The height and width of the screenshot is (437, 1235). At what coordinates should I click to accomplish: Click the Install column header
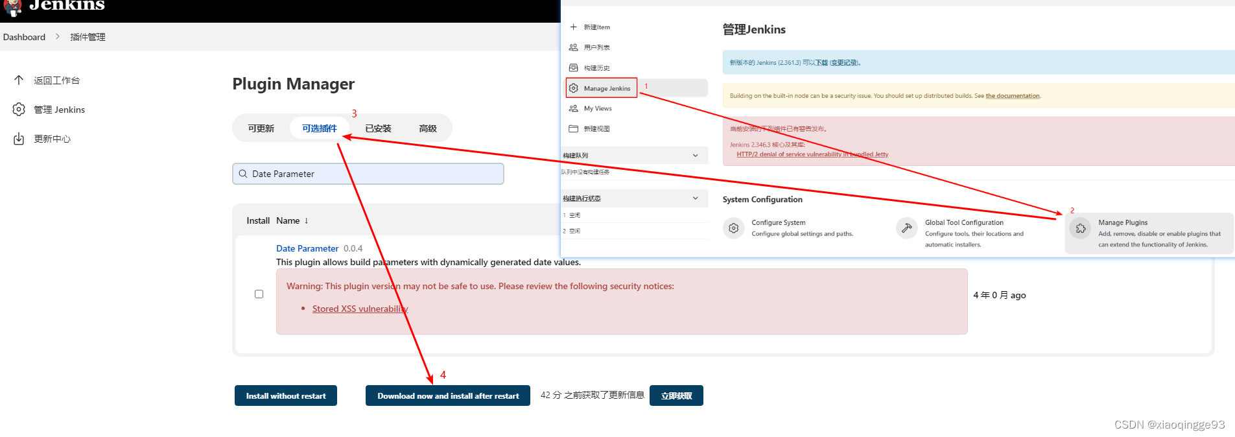coord(258,220)
